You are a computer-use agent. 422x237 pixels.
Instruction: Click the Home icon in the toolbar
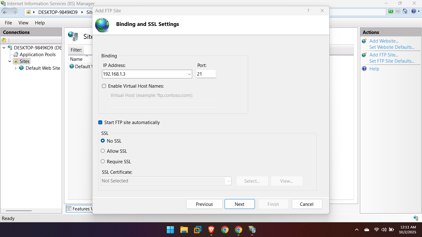(x=405, y=11)
